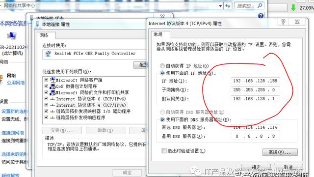Viewport: 314px width, 177px height.
Task: Select the Internet 协议版本 6 item icon
Action: click(52, 99)
